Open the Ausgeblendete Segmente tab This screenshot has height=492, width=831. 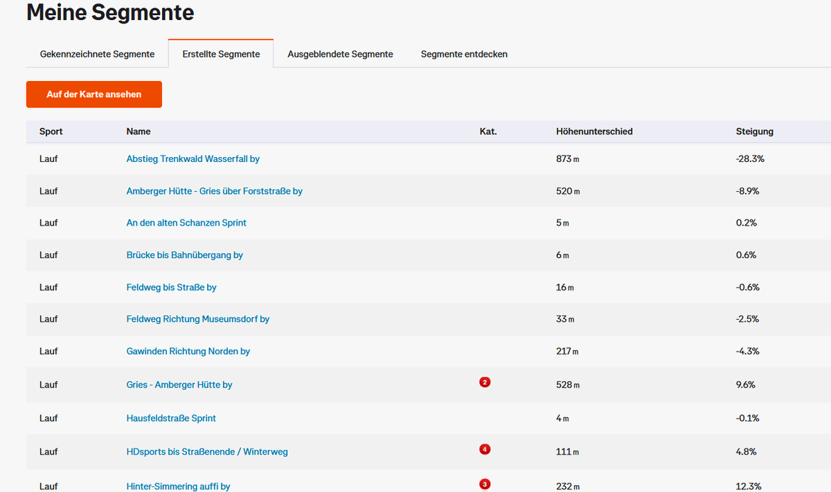(x=340, y=53)
